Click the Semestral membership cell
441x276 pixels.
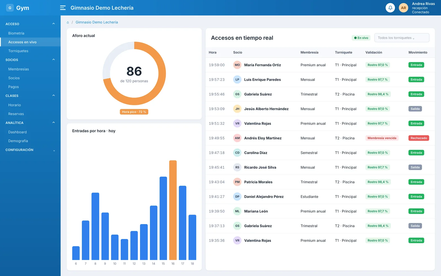[x=309, y=153]
